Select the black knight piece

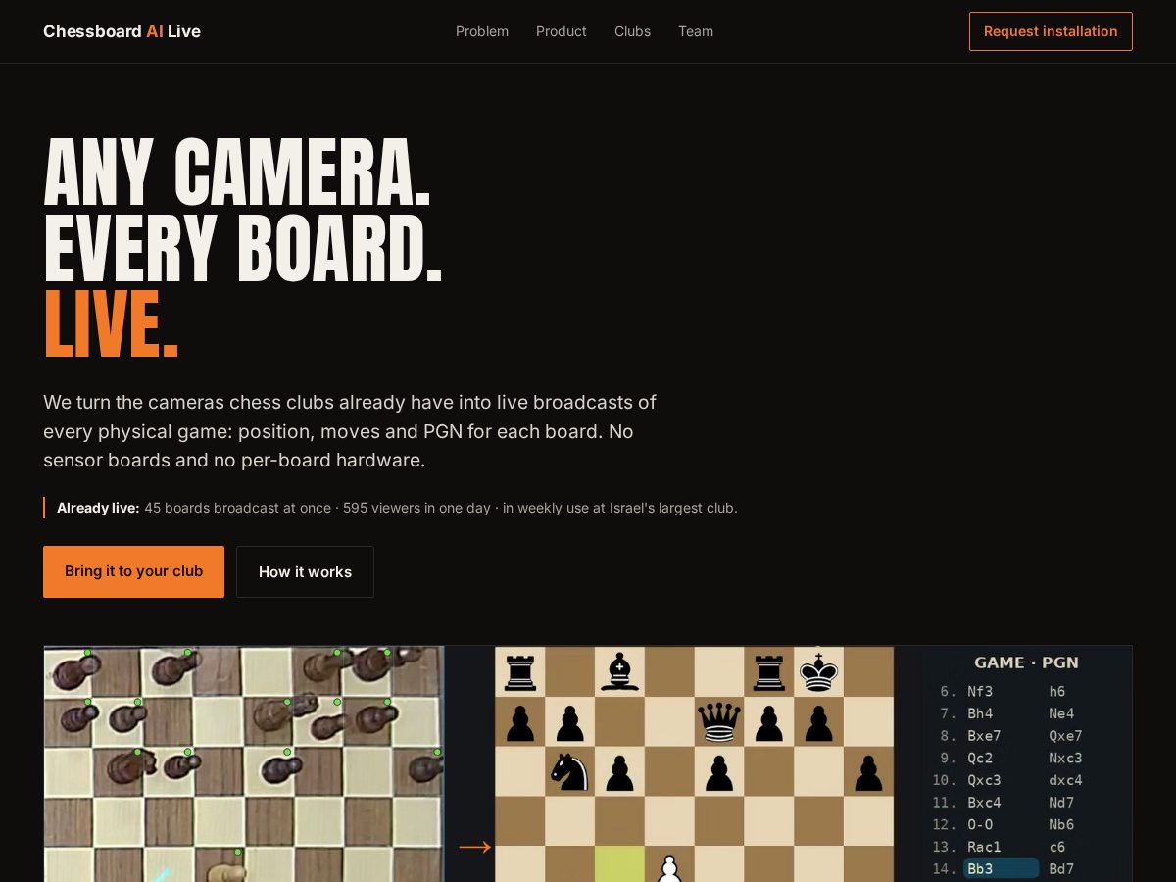569,772
